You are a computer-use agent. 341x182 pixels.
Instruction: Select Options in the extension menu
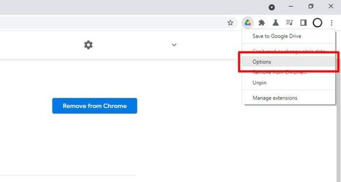(288, 62)
